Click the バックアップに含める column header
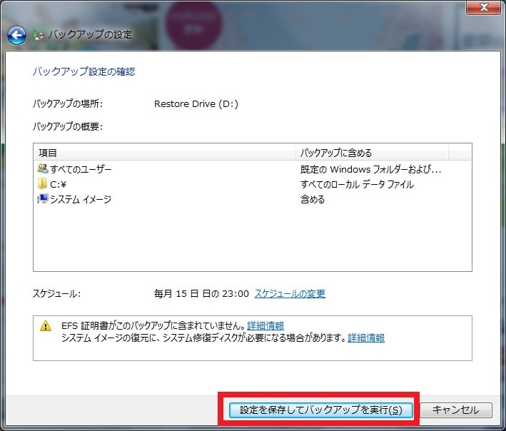 pyautogui.click(x=372, y=153)
